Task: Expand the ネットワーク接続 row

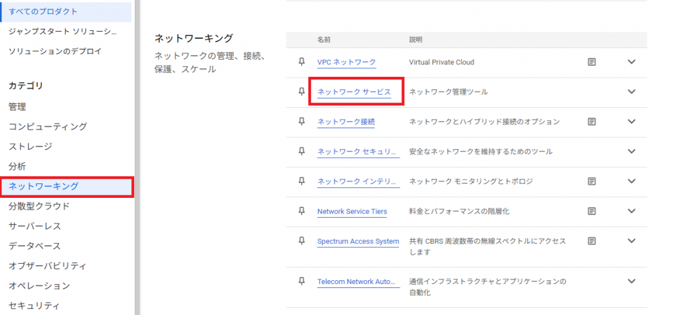Action: (632, 121)
